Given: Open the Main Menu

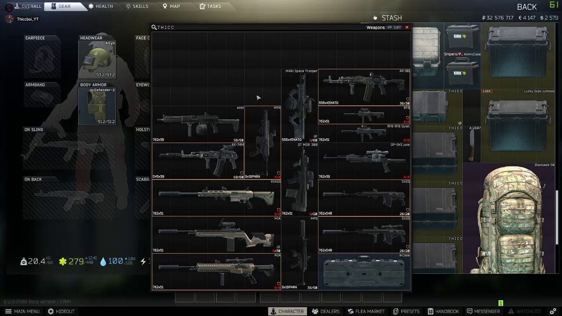Looking at the screenshot, I should point(23,311).
